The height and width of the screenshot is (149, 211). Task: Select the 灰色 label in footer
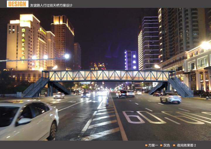click(x=167, y=145)
